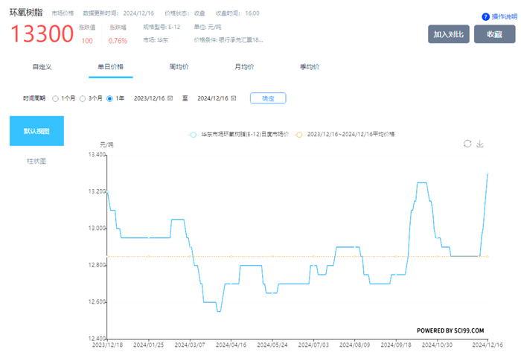Click the 华东市场环氧树脂 legend text

[x=245, y=134]
